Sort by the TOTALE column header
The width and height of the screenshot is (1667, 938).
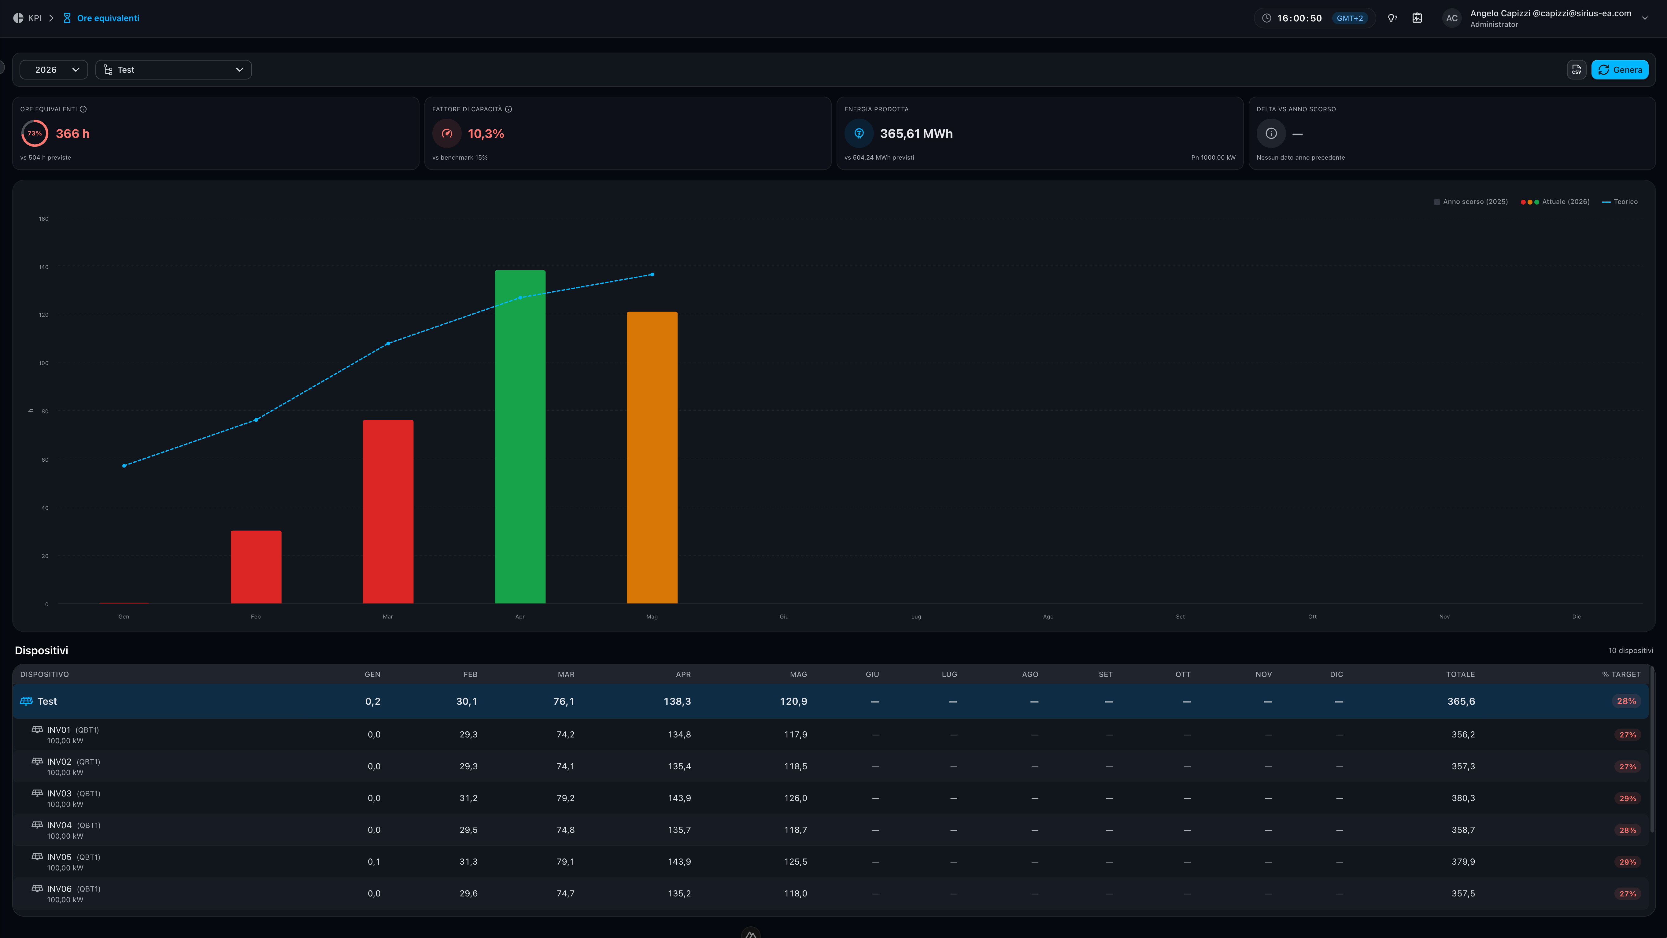1461,674
